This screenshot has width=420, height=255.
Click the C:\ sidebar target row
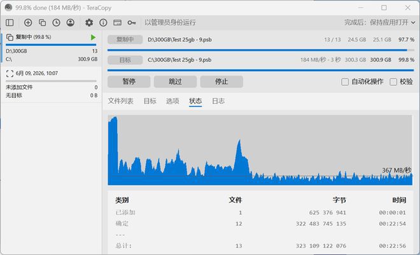[x=52, y=59]
